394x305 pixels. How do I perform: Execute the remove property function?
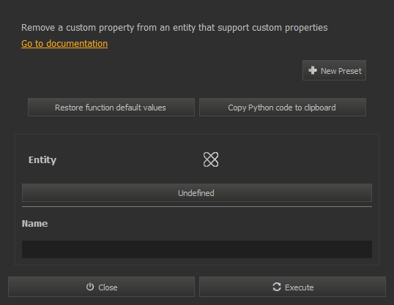point(292,287)
